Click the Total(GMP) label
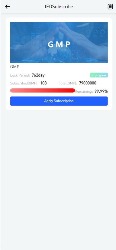This screenshot has height=250, width=116. click(x=68, y=83)
